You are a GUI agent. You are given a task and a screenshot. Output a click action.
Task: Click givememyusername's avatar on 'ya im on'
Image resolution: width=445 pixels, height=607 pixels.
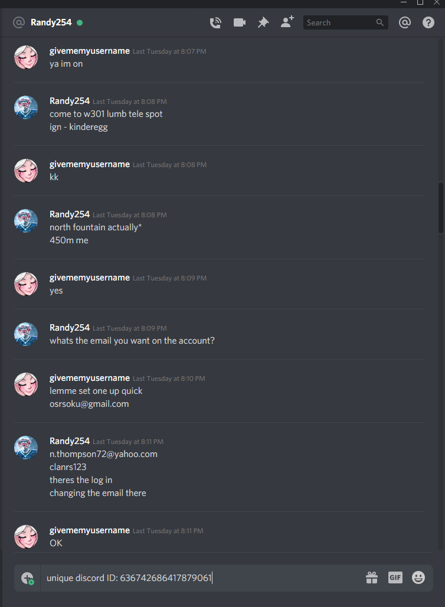coord(26,57)
